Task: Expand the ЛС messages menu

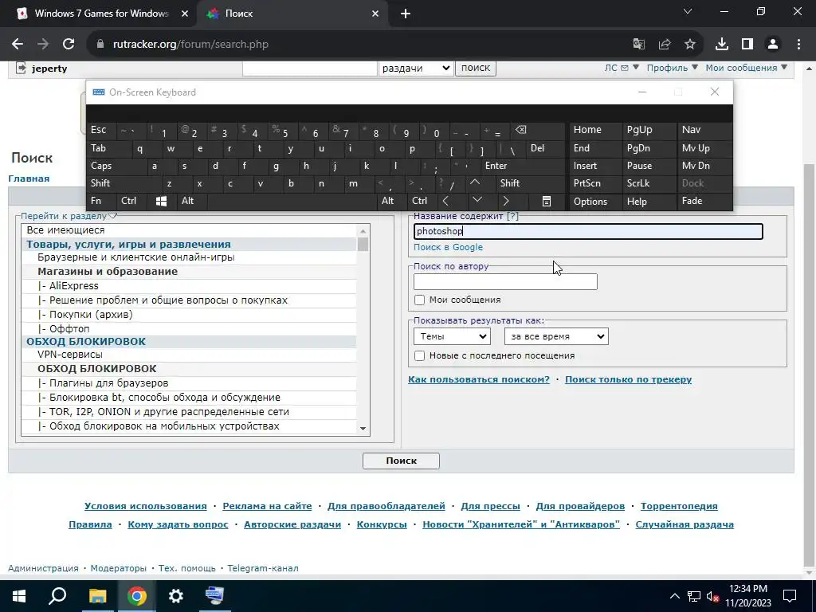Action: (x=622, y=68)
